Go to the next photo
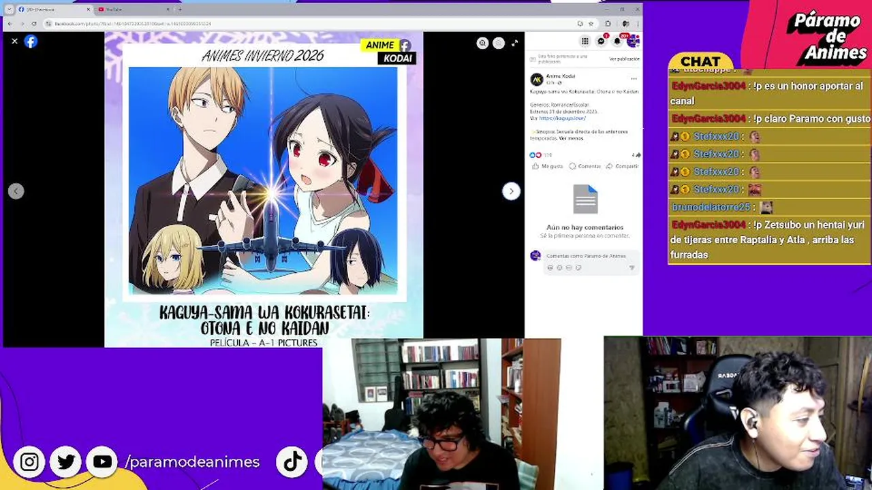Image resolution: width=872 pixels, height=490 pixels. click(x=511, y=191)
